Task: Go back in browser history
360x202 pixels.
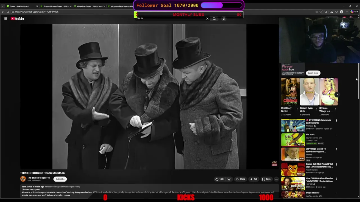Action: tap(3, 12)
